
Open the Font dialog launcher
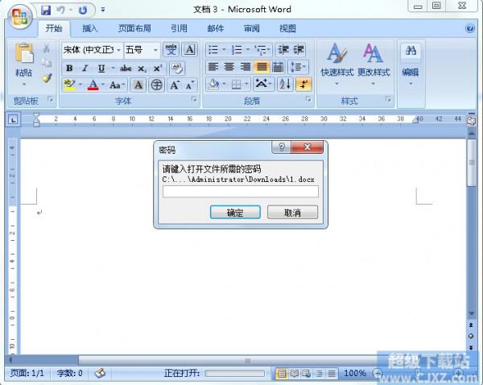tap(194, 99)
